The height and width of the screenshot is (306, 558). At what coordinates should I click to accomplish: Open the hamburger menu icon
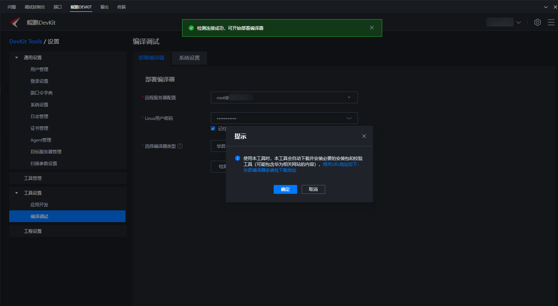551,22
